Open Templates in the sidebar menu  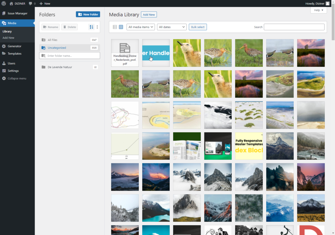tap(14, 54)
